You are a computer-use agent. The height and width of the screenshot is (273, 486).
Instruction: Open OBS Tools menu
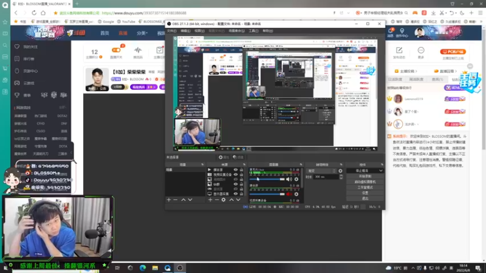point(253,31)
